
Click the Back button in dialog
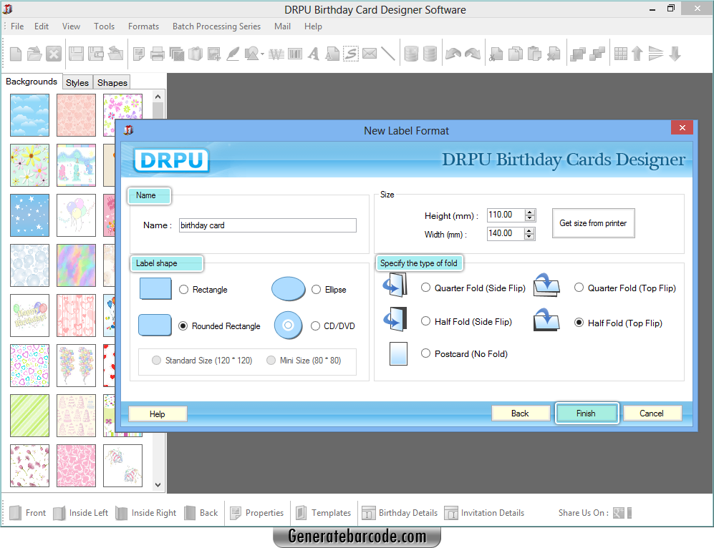tap(520, 414)
